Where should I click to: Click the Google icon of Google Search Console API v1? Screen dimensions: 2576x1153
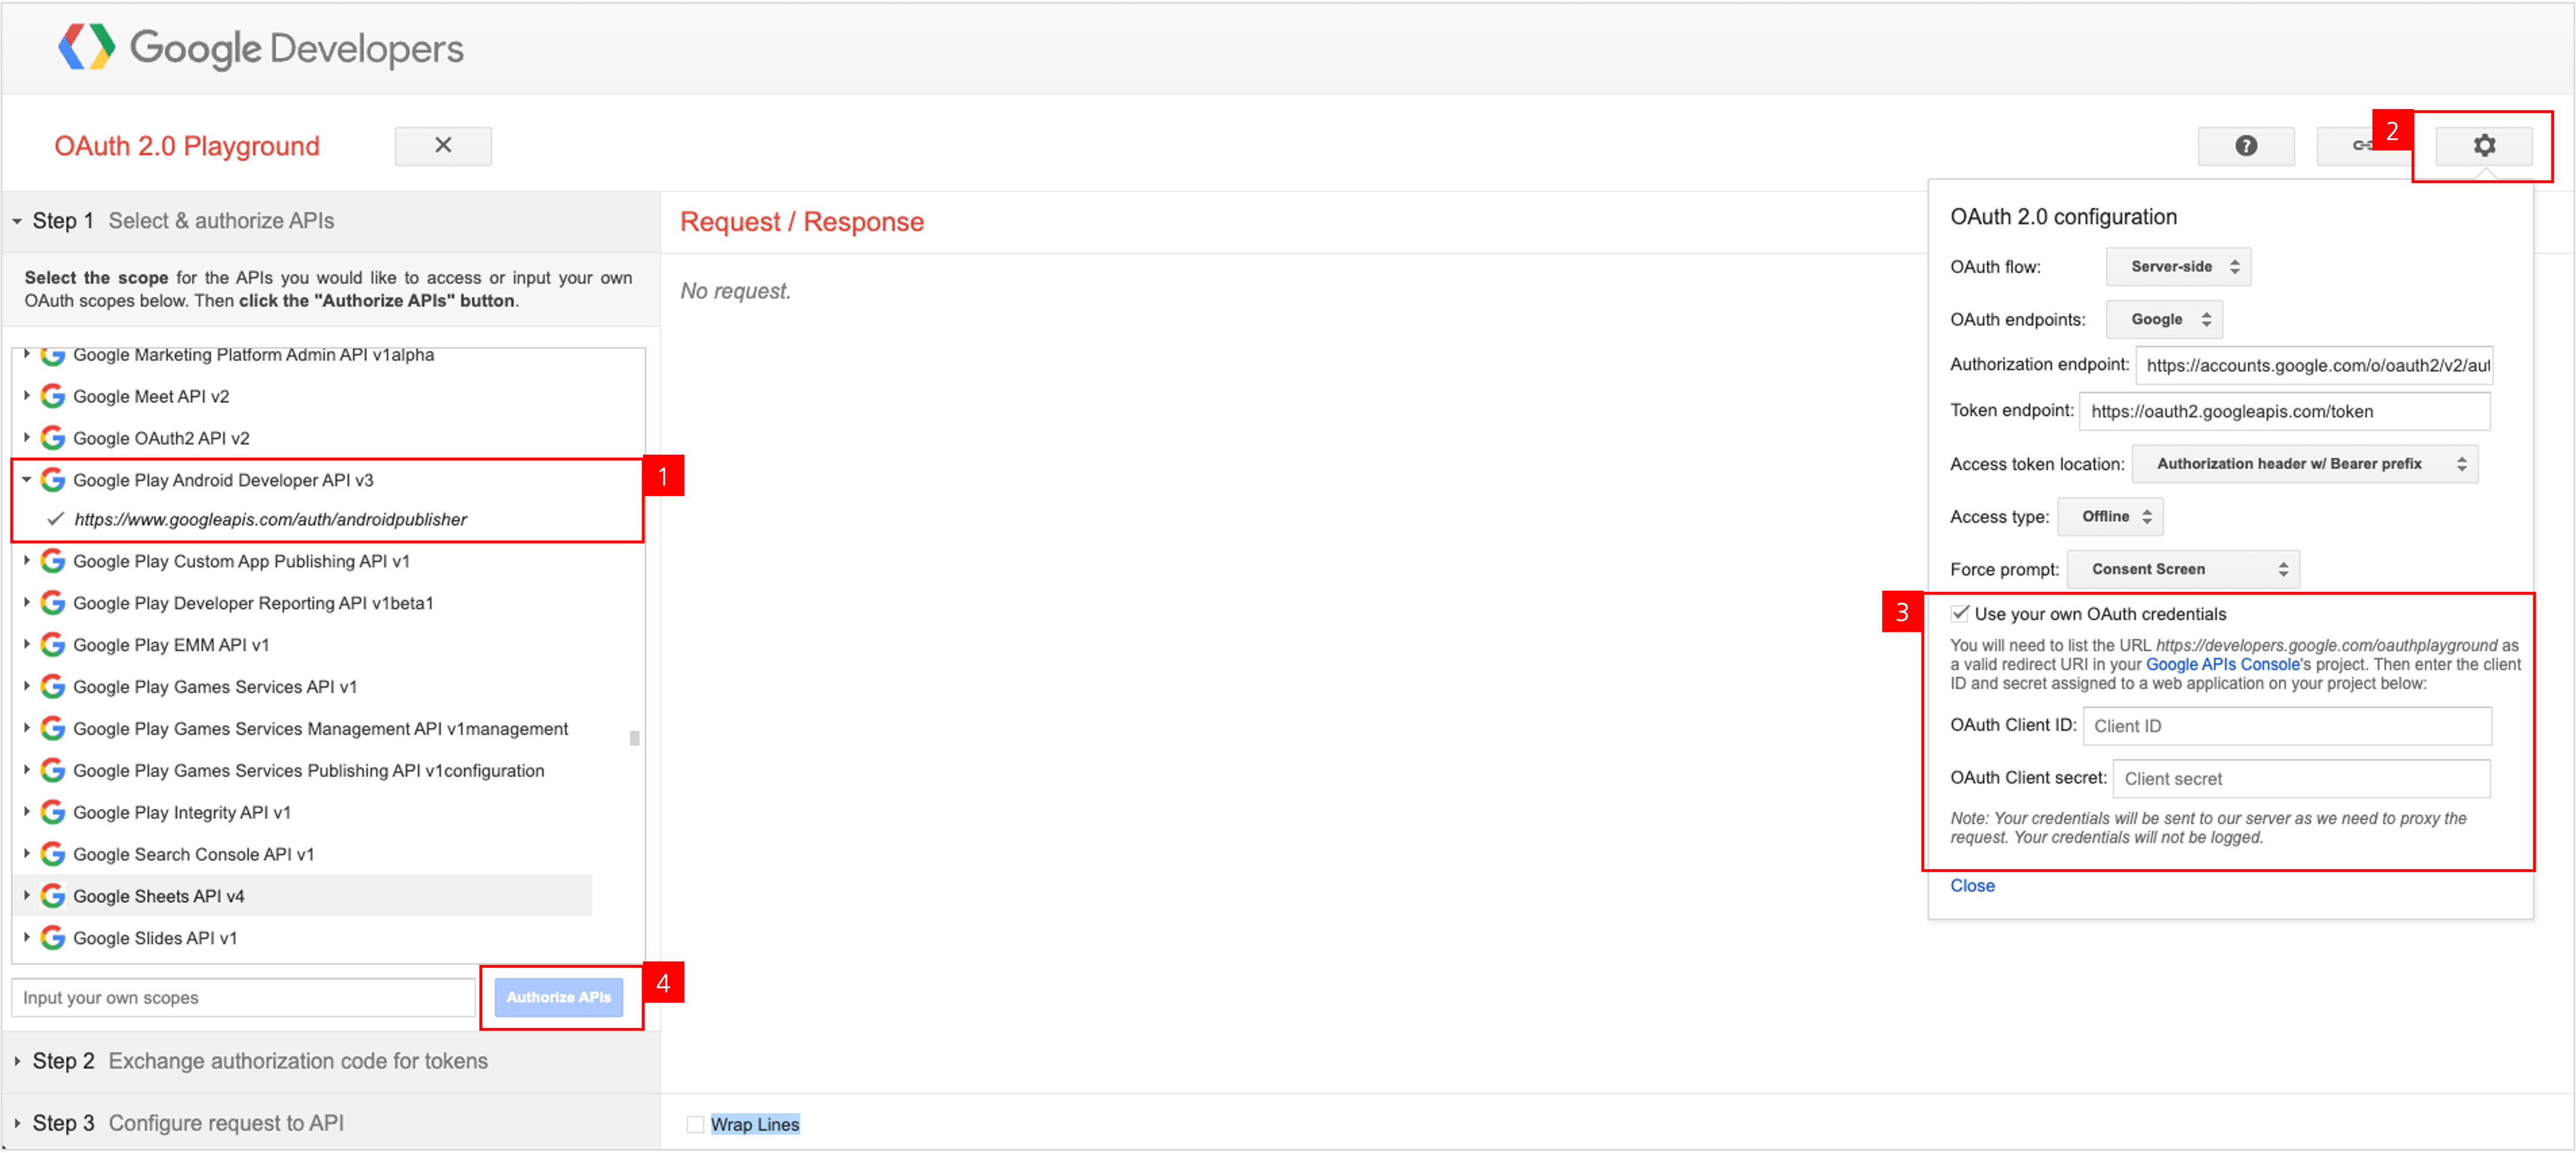click(53, 854)
